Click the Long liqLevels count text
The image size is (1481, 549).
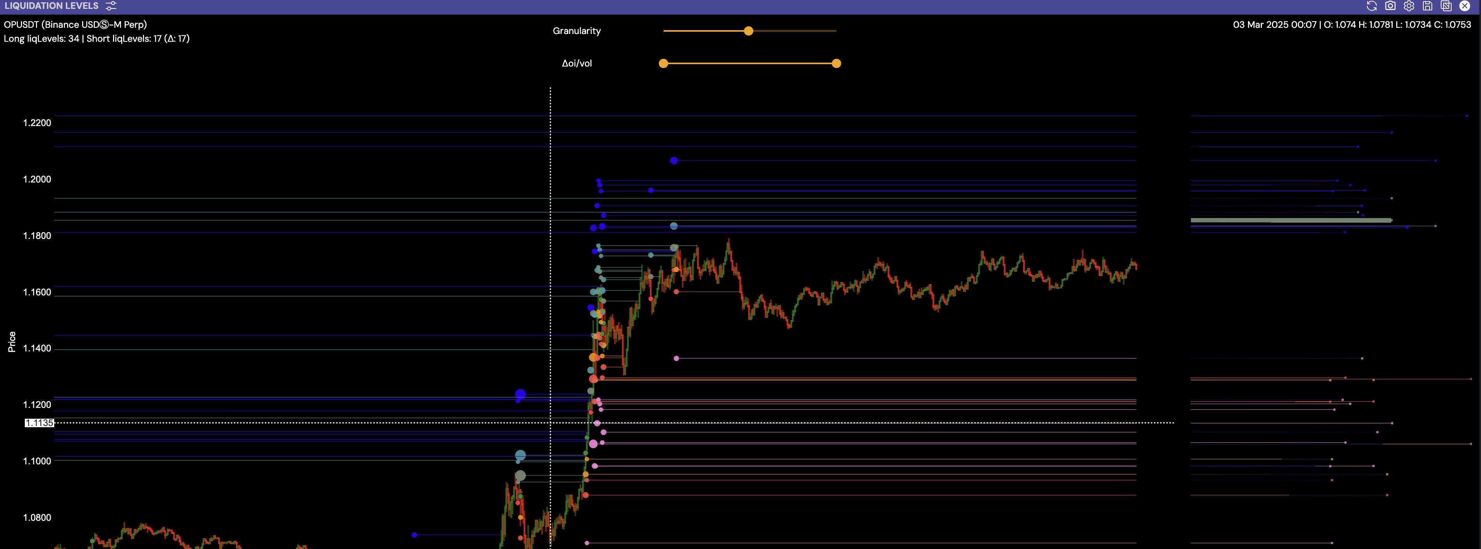tap(41, 39)
